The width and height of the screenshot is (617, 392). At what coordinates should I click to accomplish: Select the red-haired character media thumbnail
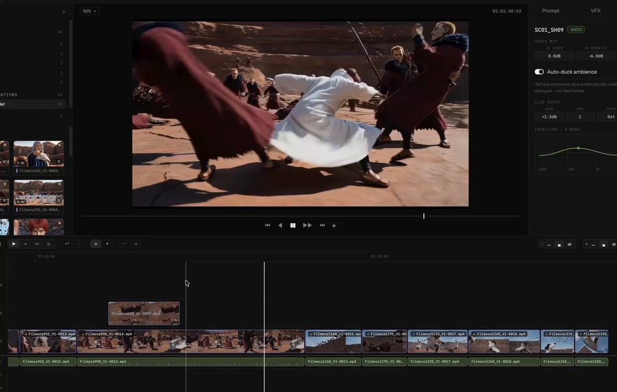click(x=39, y=227)
